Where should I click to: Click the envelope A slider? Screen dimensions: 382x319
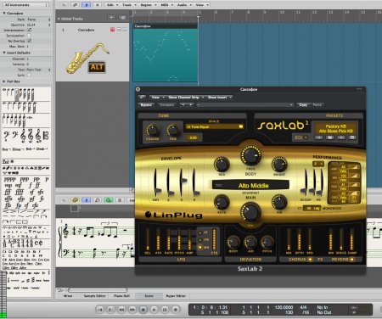(169, 182)
